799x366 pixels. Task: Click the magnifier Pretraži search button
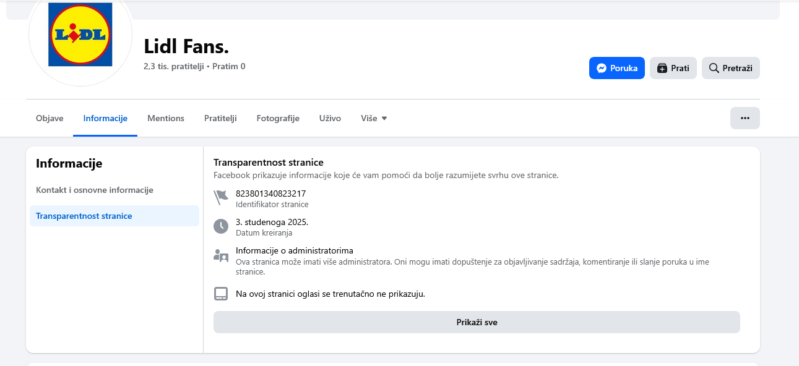point(730,68)
